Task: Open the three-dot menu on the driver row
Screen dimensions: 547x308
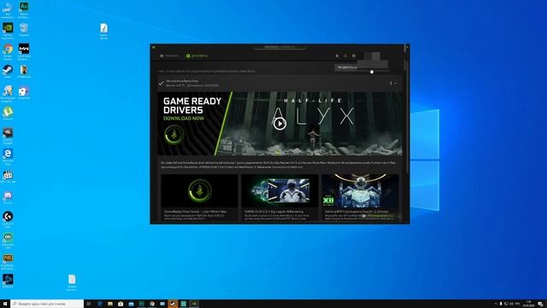Action: tap(391, 84)
